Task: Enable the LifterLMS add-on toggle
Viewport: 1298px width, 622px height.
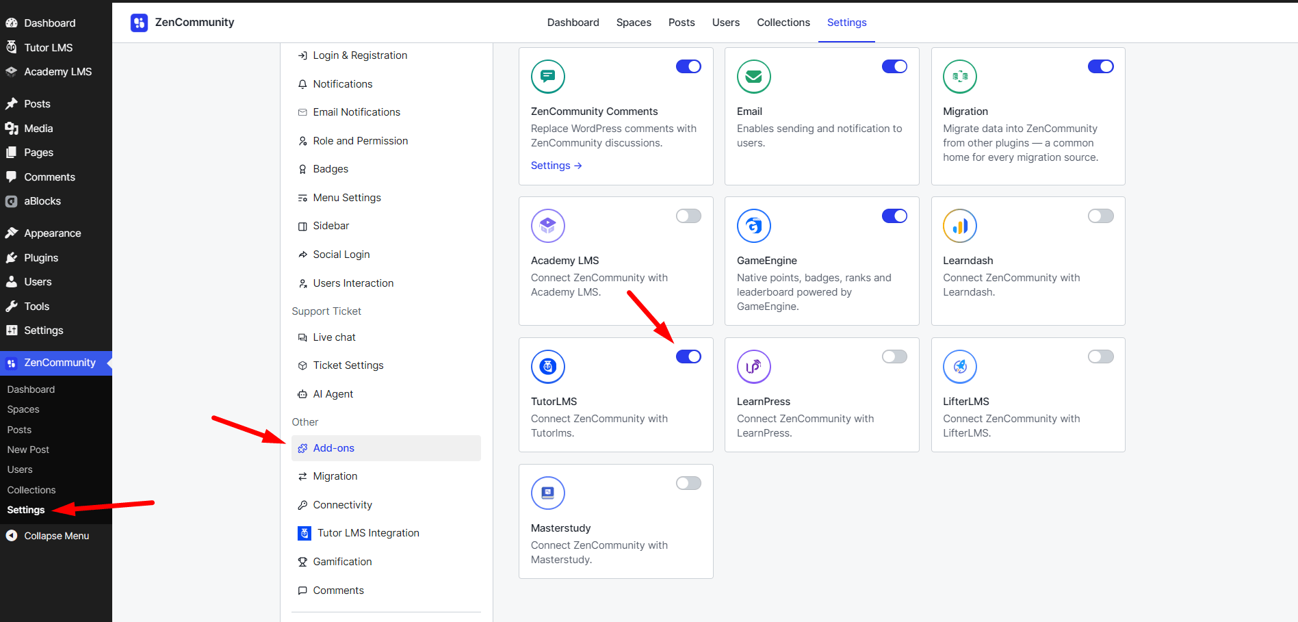Action: tap(1101, 357)
